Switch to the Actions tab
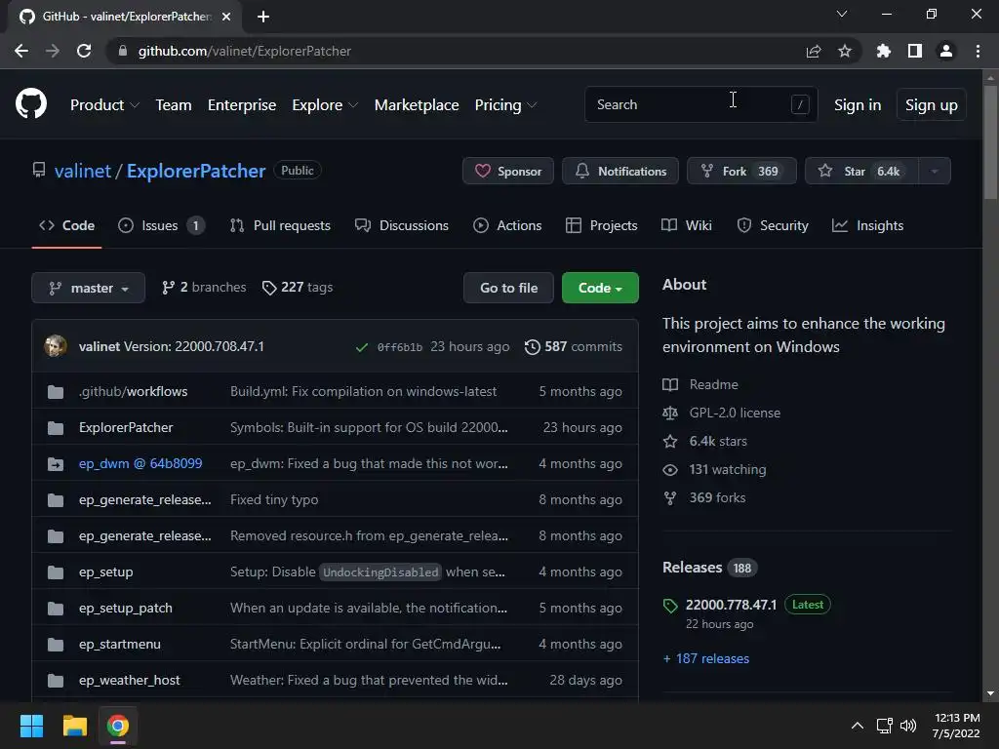This screenshot has width=999, height=749. pos(507,225)
